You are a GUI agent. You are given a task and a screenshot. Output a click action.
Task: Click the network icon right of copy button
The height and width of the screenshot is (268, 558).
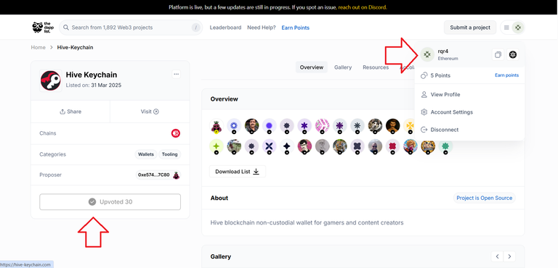pyautogui.click(x=513, y=54)
